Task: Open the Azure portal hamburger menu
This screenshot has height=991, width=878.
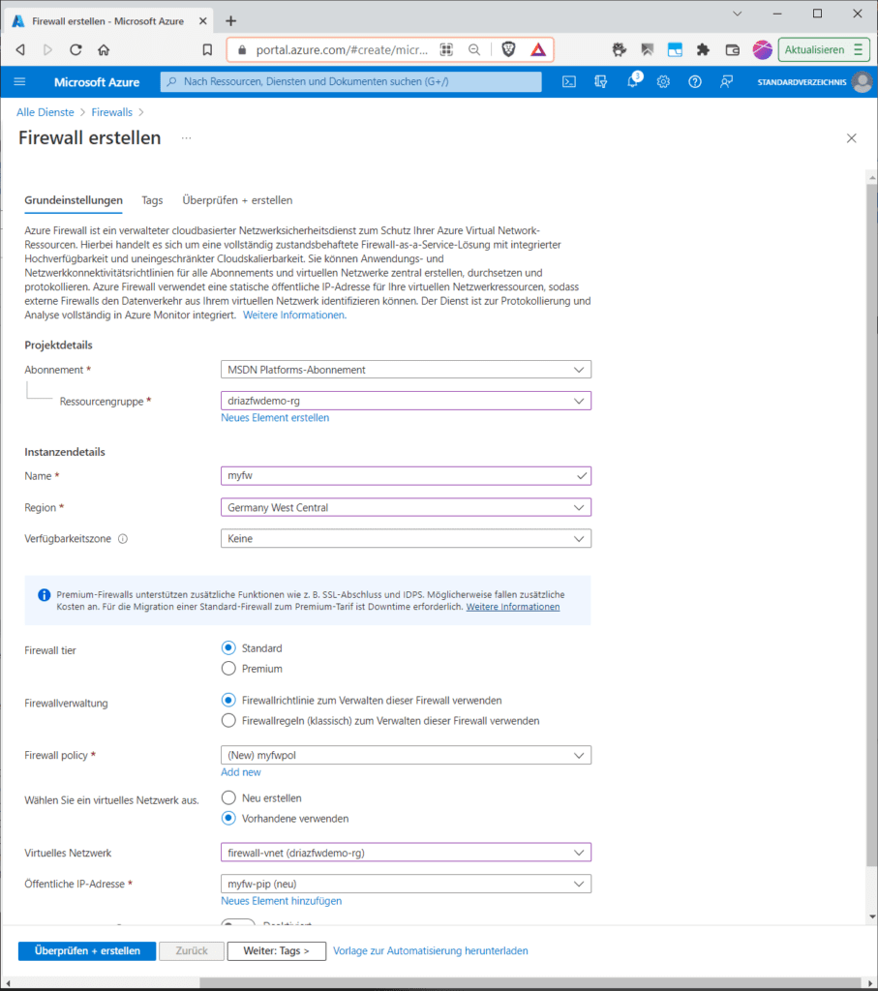Action: click(x=19, y=81)
